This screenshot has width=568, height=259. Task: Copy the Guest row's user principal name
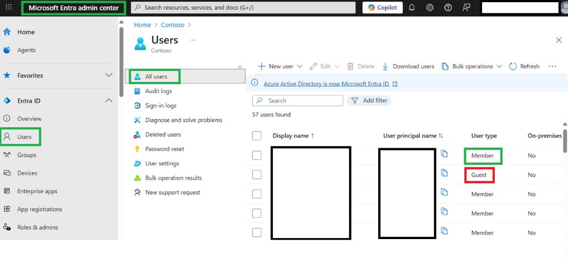tap(444, 173)
